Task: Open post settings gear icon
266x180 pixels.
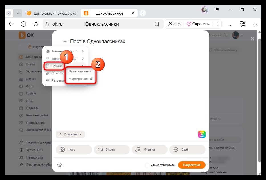Action: pyautogui.click(x=59, y=165)
